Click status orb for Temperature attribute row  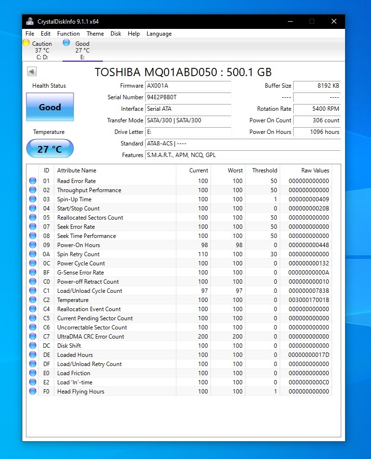pyautogui.click(x=33, y=300)
